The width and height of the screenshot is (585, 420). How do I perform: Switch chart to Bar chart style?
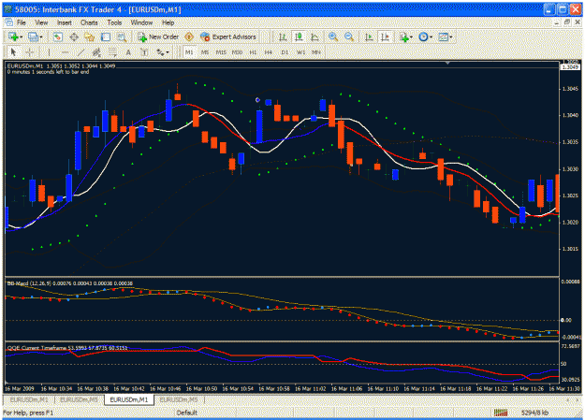(283, 36)
